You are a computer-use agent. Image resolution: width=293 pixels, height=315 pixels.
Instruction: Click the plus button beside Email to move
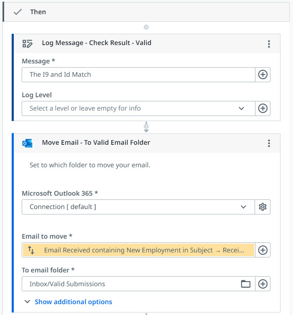263,250
